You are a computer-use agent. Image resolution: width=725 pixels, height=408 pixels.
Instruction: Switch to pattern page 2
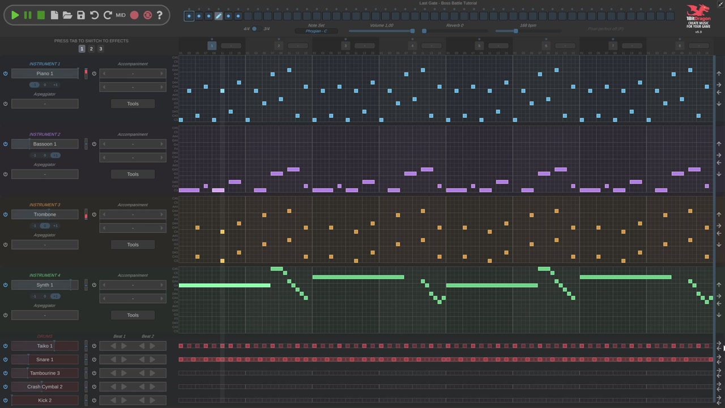[91, 49]
